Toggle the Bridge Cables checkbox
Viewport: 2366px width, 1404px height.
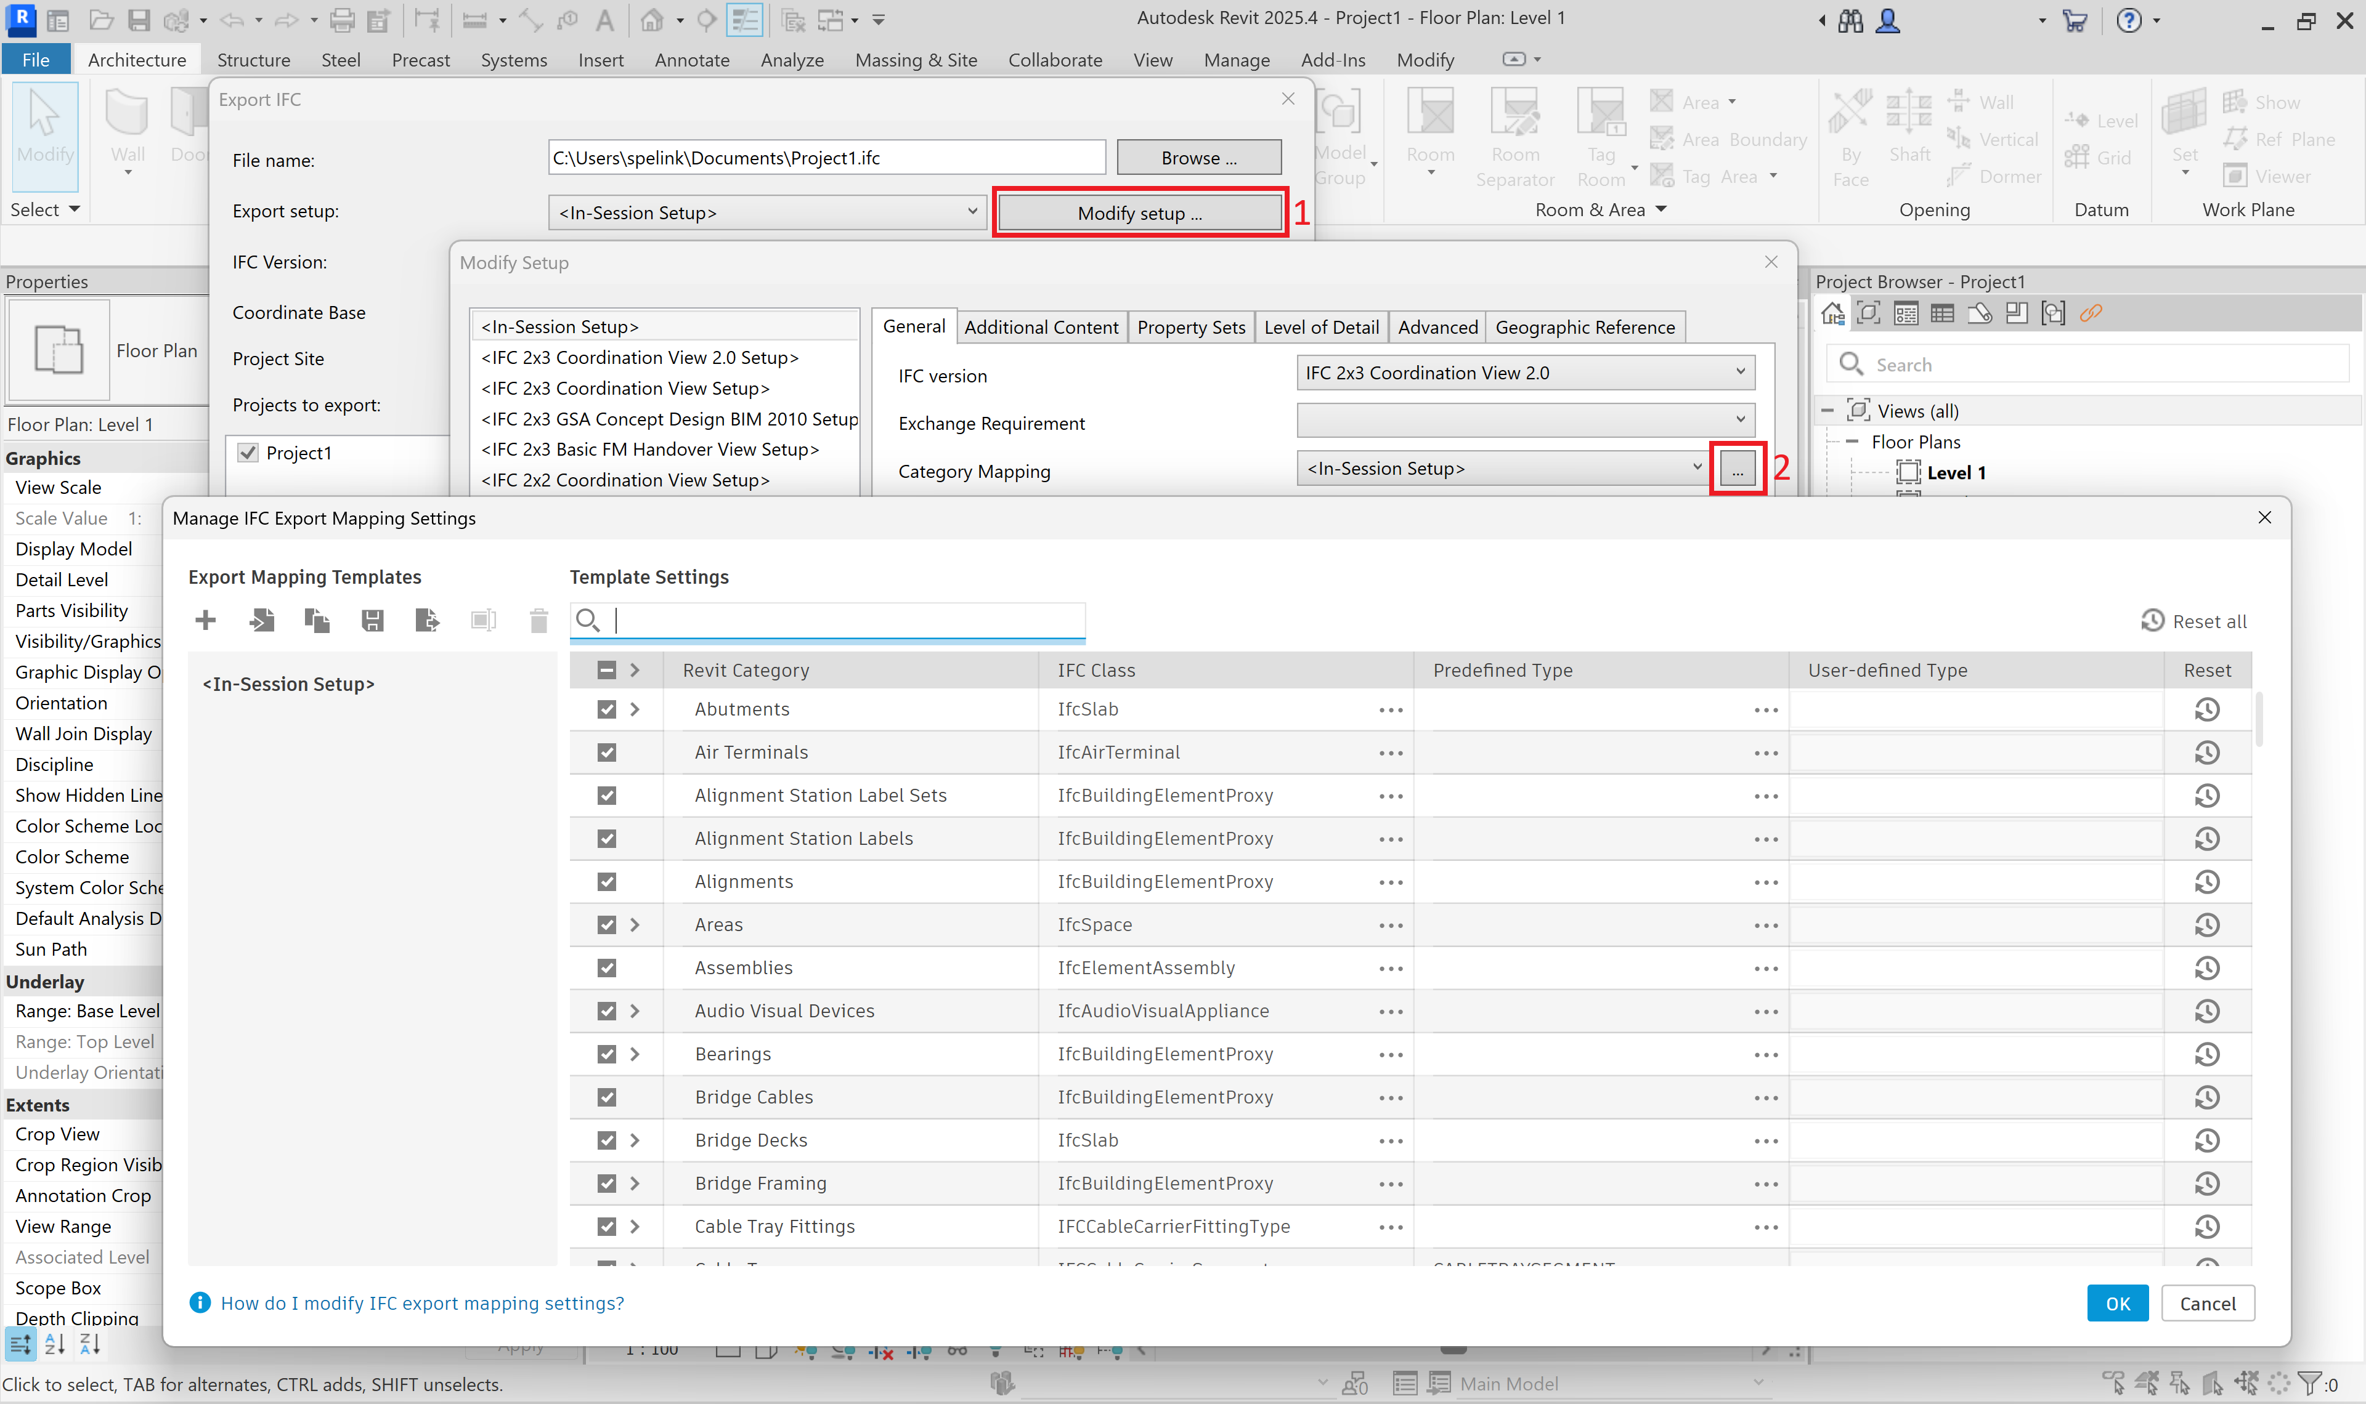(607, 1097)
